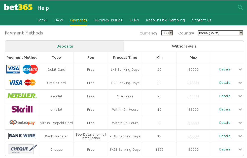Expand the Neteller row chevron

coord(240,96)
